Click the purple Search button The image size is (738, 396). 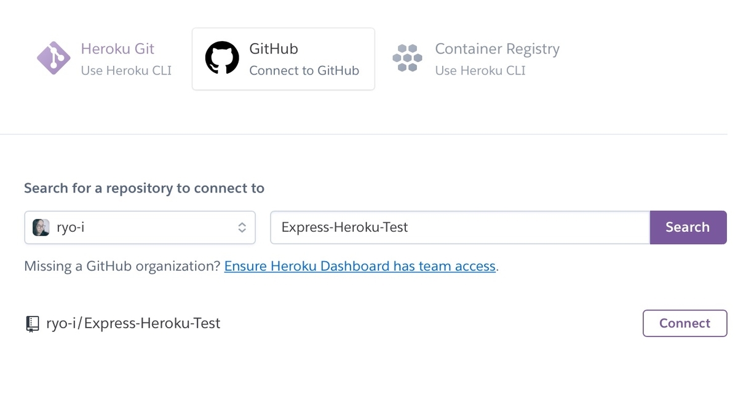tap(688, 228)
